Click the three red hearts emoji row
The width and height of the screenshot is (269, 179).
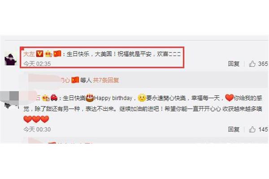coord(36,119)
